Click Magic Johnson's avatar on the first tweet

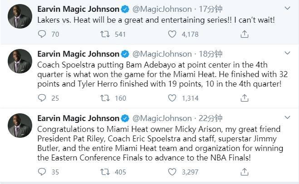(20, 17)
